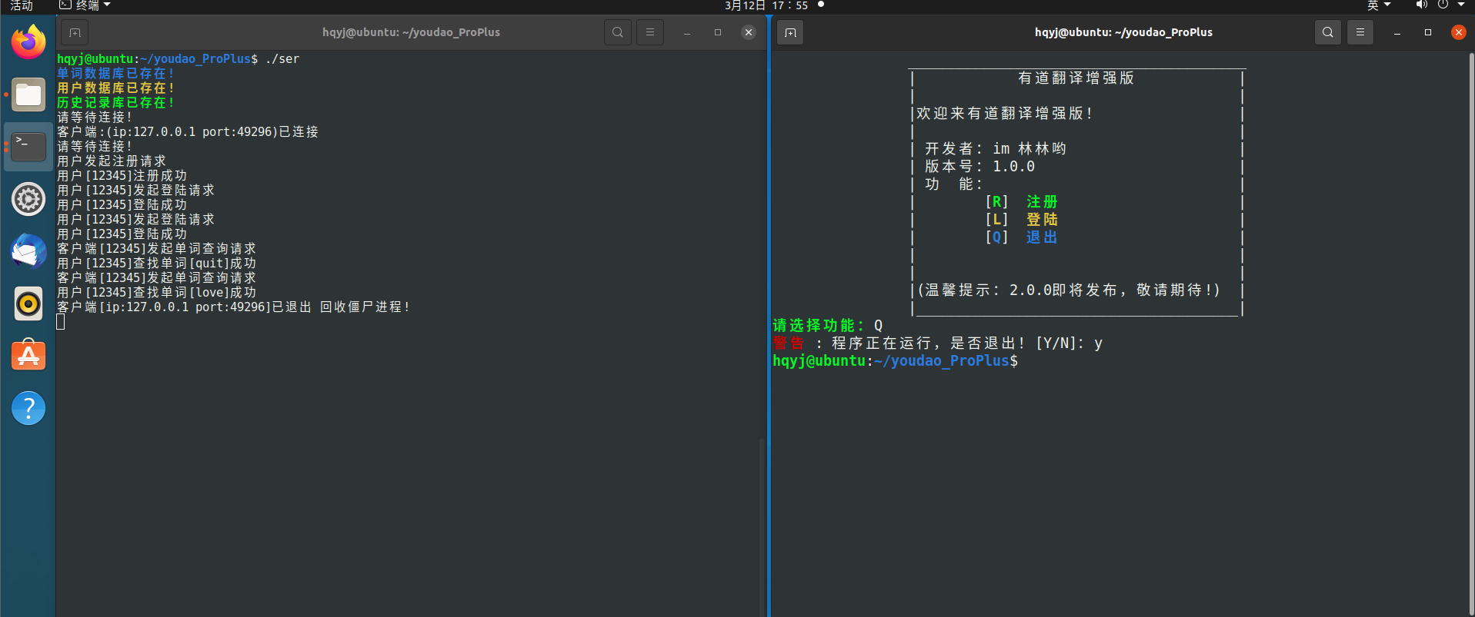
Task: Click the power icon in the top bar
Action: point(1443,5)
